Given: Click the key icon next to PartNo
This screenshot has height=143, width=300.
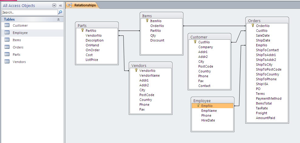Looking at the screenshot, I should [83, 30].
